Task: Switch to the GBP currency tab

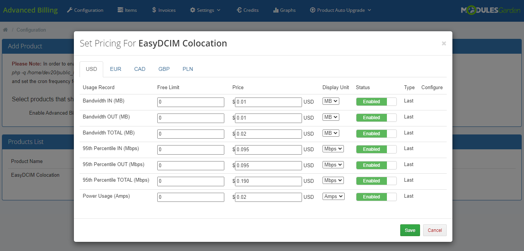Action: click(164, 69)
